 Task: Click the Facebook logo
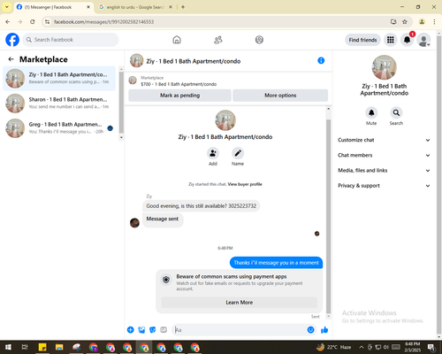coord(12,40)
